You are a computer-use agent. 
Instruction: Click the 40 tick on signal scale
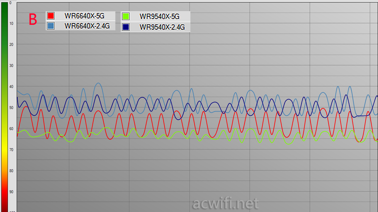[x=11, y=87]
